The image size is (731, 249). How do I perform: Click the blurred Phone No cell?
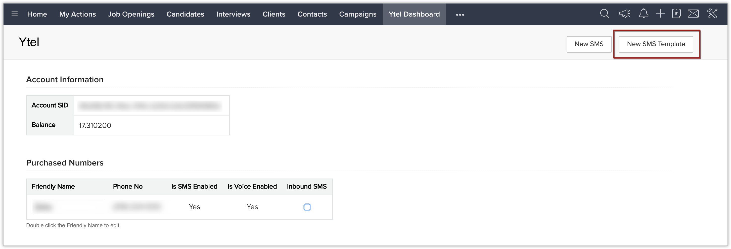tap(136, 207)
